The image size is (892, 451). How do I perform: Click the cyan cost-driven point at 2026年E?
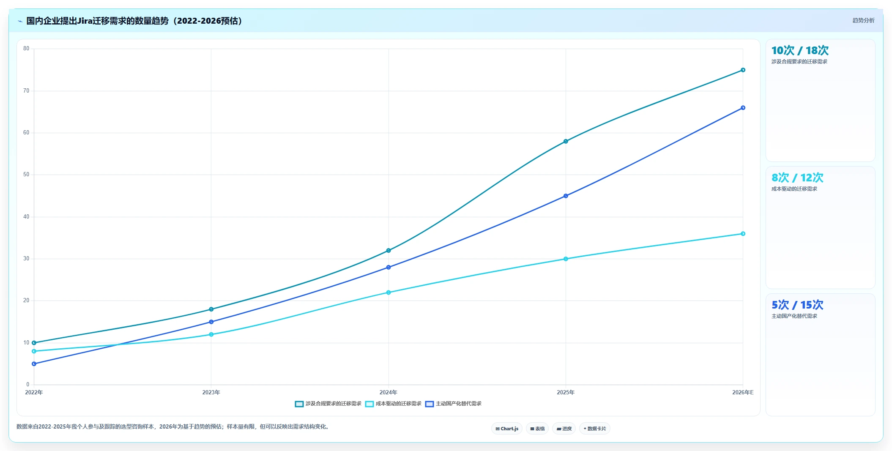743,234
